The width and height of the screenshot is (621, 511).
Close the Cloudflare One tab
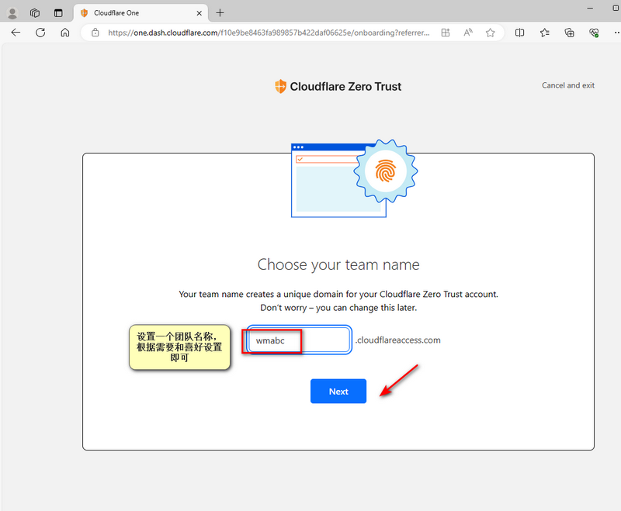pos(199,13)
